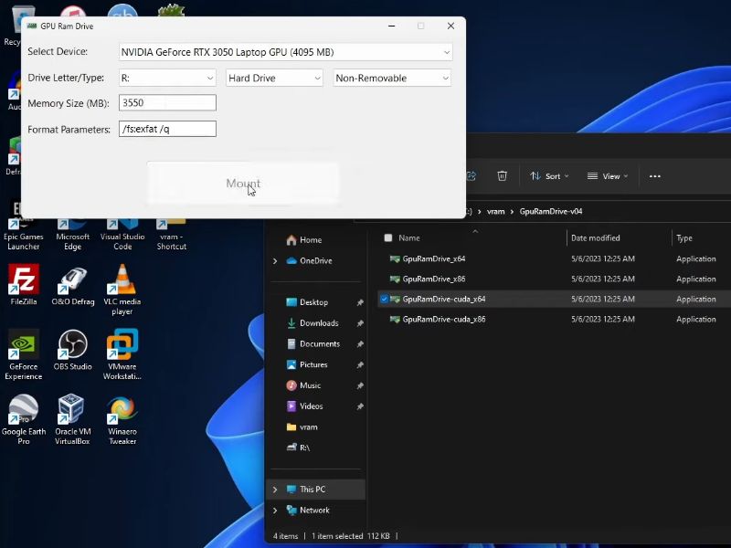Click the Type column header
This screenshot has width=731, height=548.
[683, 238]
